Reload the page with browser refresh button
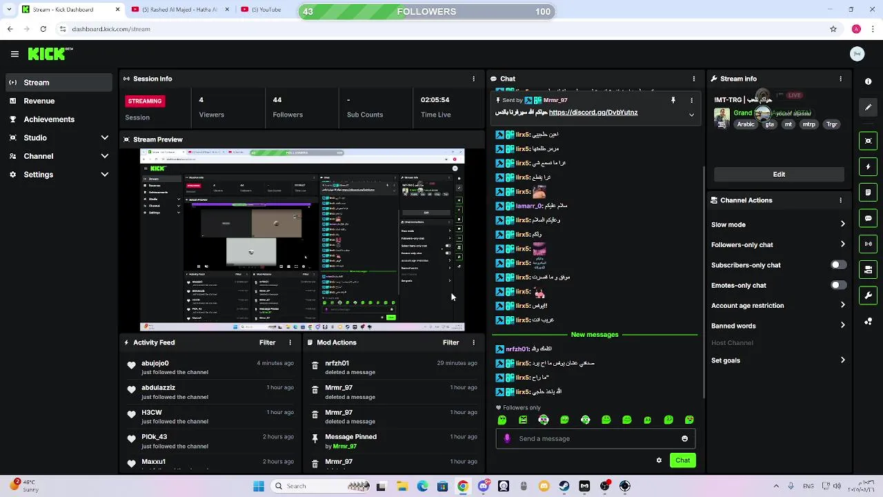 (43, 29)
